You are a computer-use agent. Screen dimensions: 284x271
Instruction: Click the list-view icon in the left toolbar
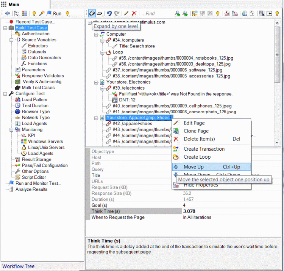[x=25, y=13]
